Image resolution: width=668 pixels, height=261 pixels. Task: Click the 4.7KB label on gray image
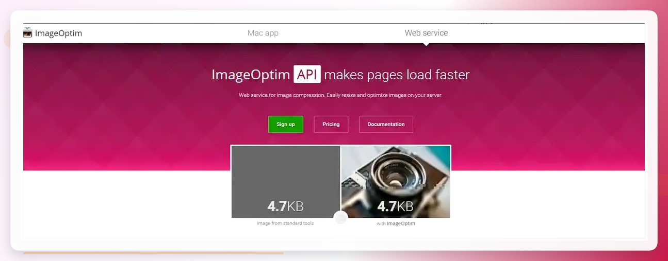[285, 206]
